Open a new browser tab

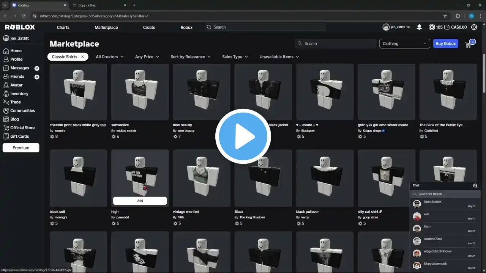134,5
